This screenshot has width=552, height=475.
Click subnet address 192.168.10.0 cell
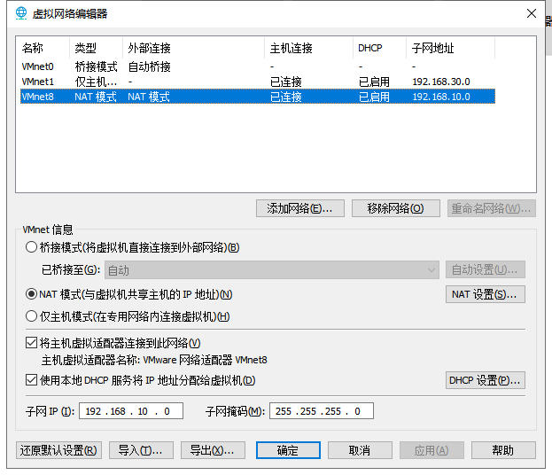click(x=441, y=97)
